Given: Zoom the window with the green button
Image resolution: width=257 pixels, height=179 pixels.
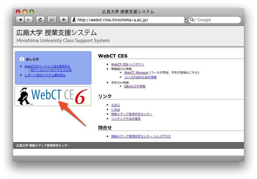Looking at the screenshot, I should click(32, 12).
